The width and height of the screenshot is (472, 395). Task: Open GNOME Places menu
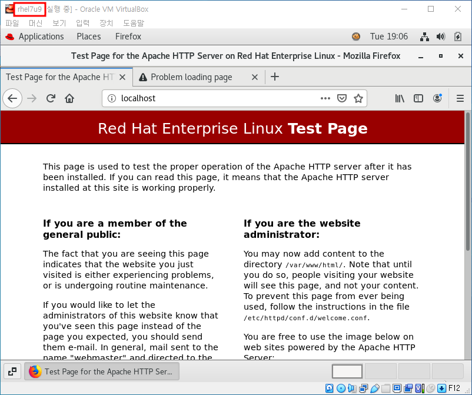(x=89, y=36)
